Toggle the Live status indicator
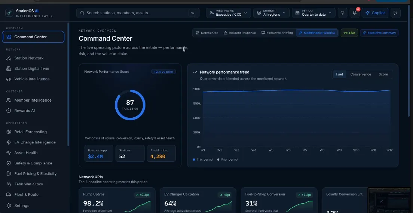The height and width of the screenshot is (213, 413). (349, 33)
